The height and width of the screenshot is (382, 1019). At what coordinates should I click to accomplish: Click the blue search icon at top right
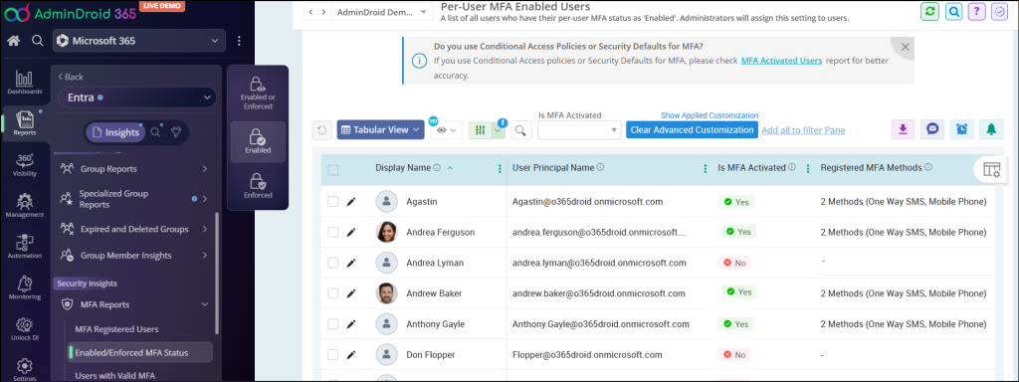(x=954, y=12)
